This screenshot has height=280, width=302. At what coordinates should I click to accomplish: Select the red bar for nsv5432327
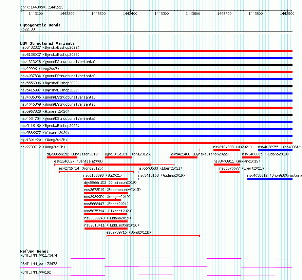156,51
